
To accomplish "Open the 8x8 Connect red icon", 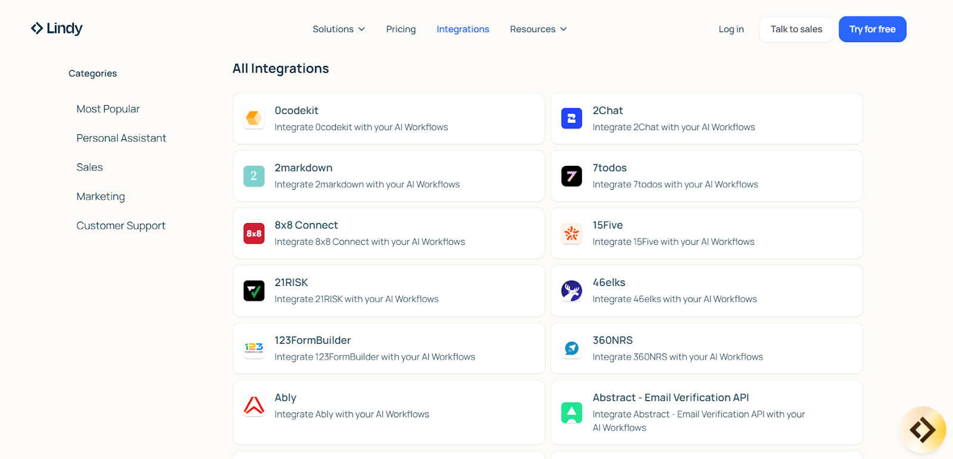I will coord(254,233).
